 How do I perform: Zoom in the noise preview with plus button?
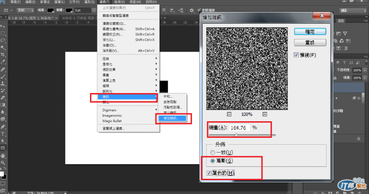point(265,114)
